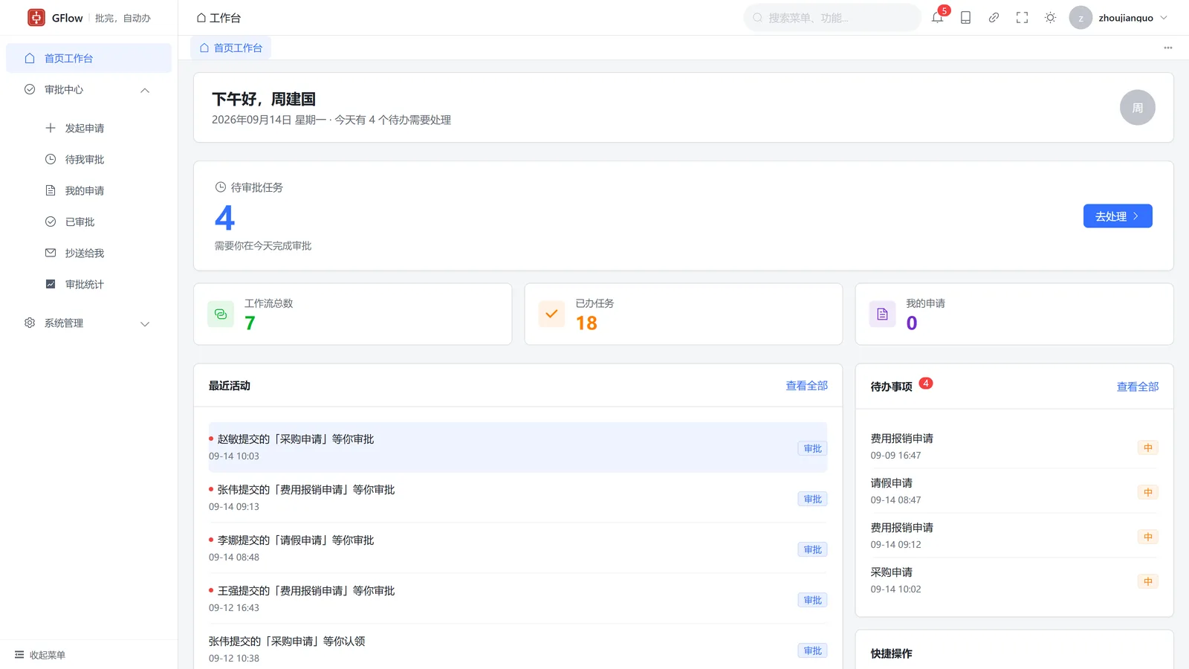Open 发起申请 in the sidebar
The image size is (1189, 669).
[88, 128]
